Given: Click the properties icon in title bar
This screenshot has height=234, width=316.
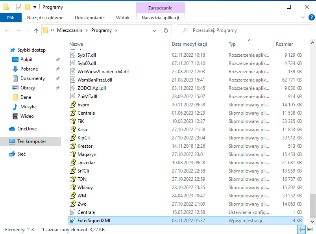Looking at the screenshot, I should click(19, 7).
